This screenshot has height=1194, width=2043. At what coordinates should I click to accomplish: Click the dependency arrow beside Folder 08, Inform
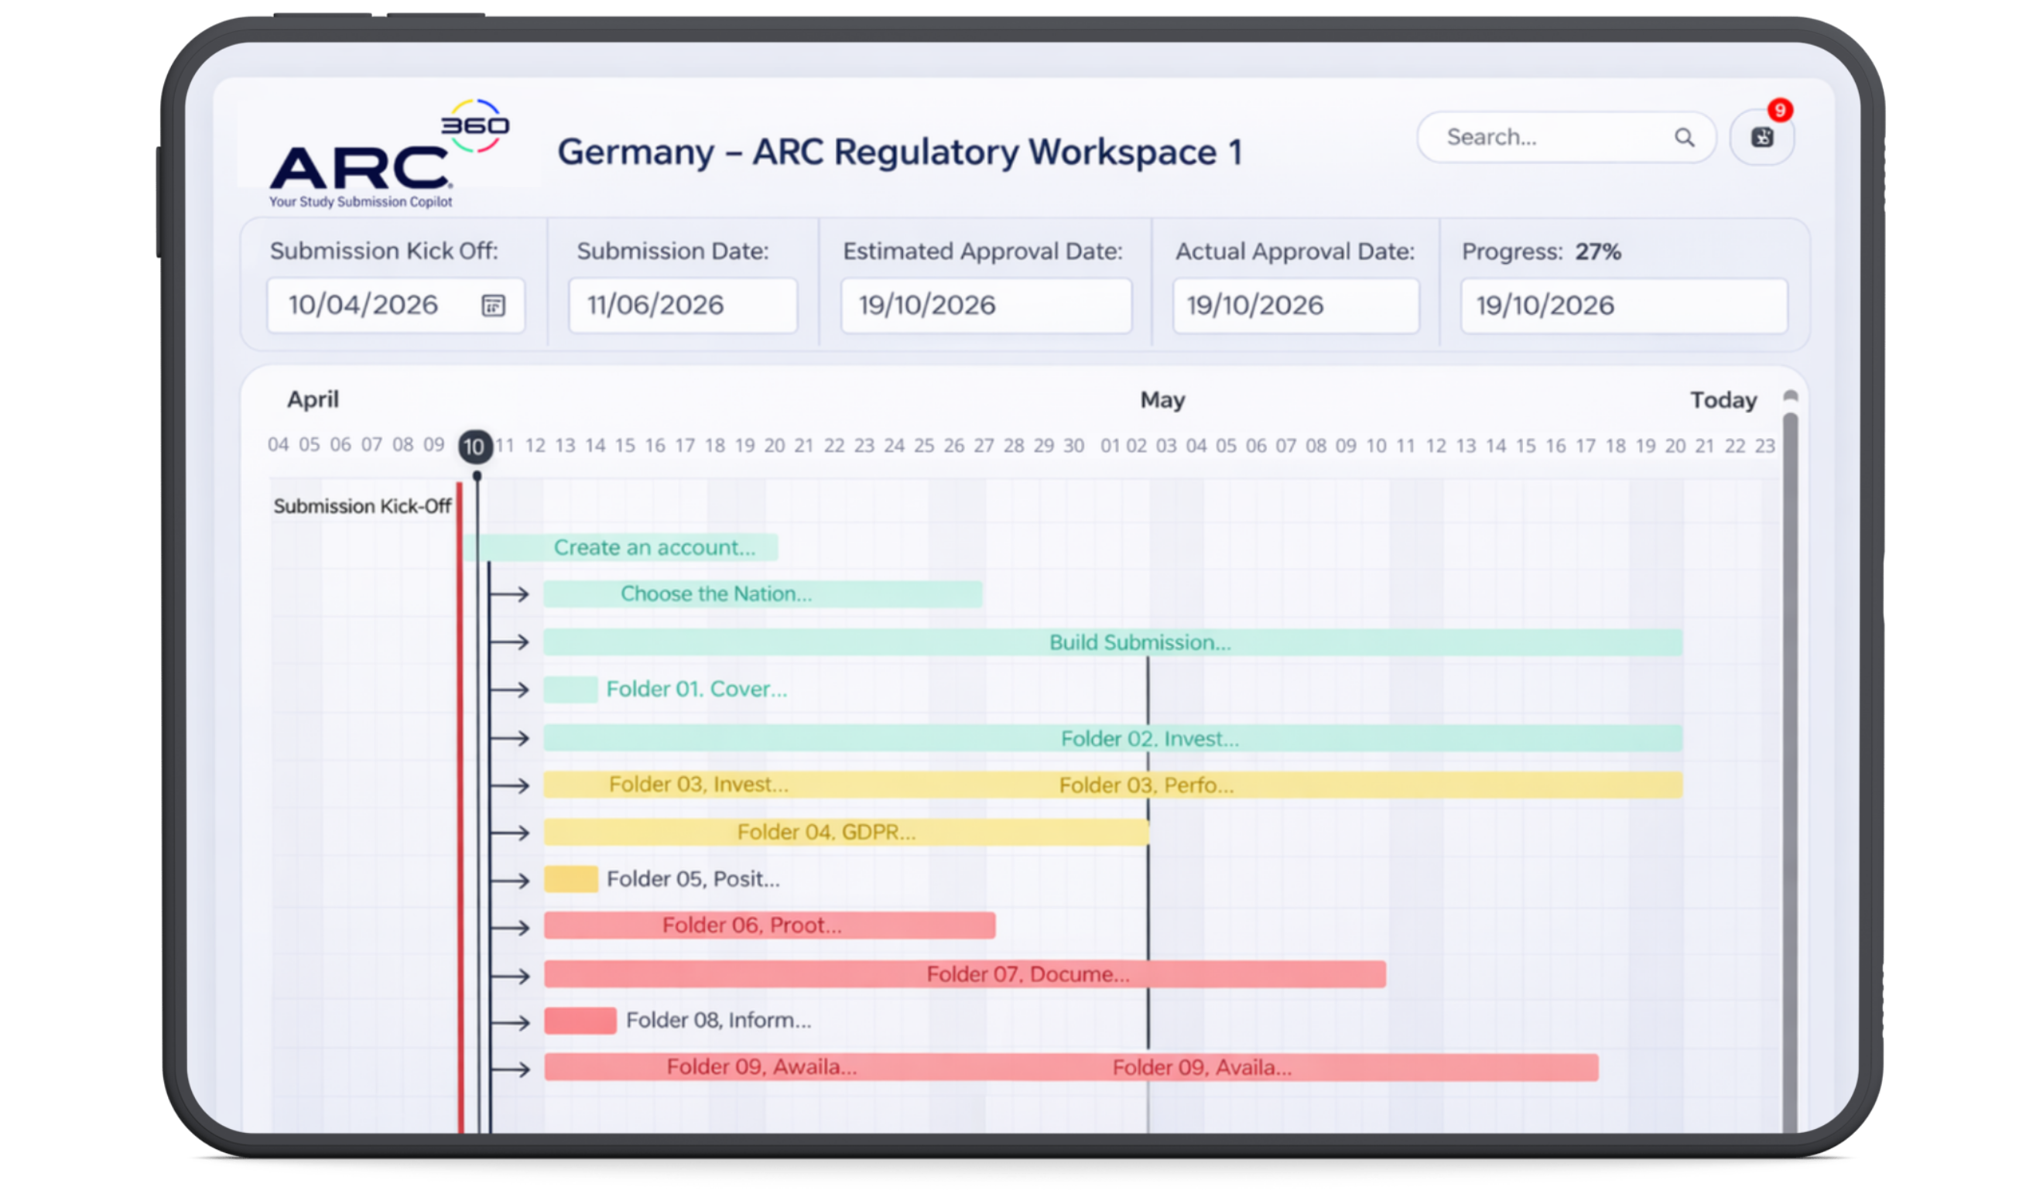pos(510,1022)
